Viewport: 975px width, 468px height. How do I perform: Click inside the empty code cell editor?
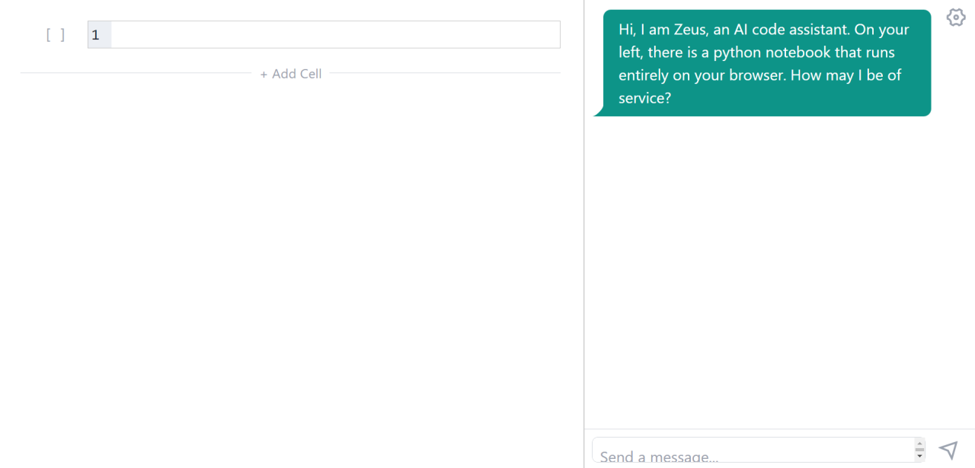point(335,35)
